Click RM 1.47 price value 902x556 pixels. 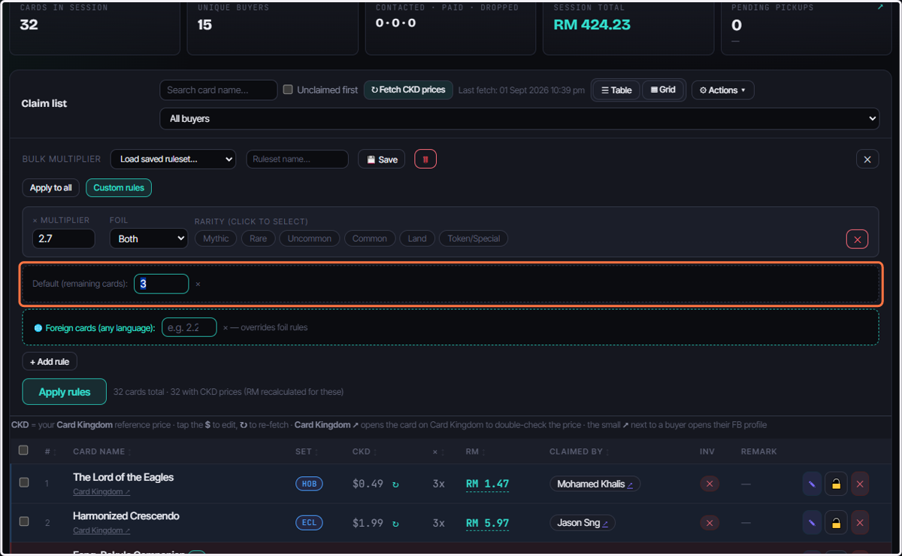(x=487, y=484)
